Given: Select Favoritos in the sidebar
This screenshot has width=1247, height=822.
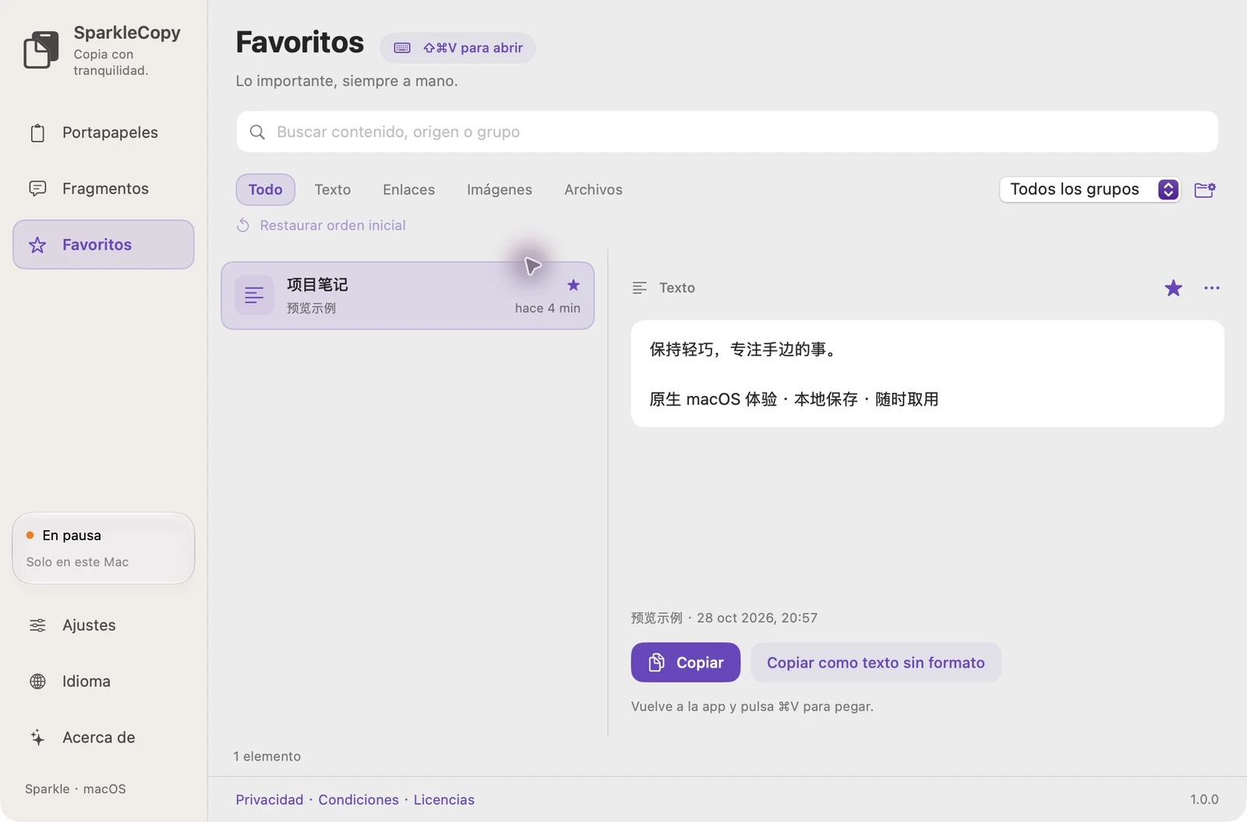Looking at the screenshot, I should pos(103,245).
